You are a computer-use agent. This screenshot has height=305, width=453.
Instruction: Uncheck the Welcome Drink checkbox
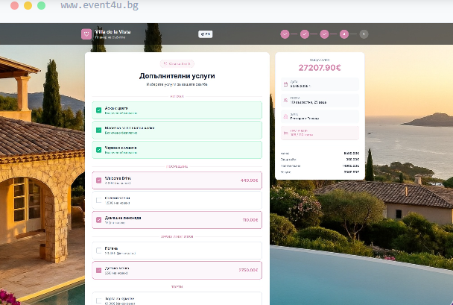(99, 180)
